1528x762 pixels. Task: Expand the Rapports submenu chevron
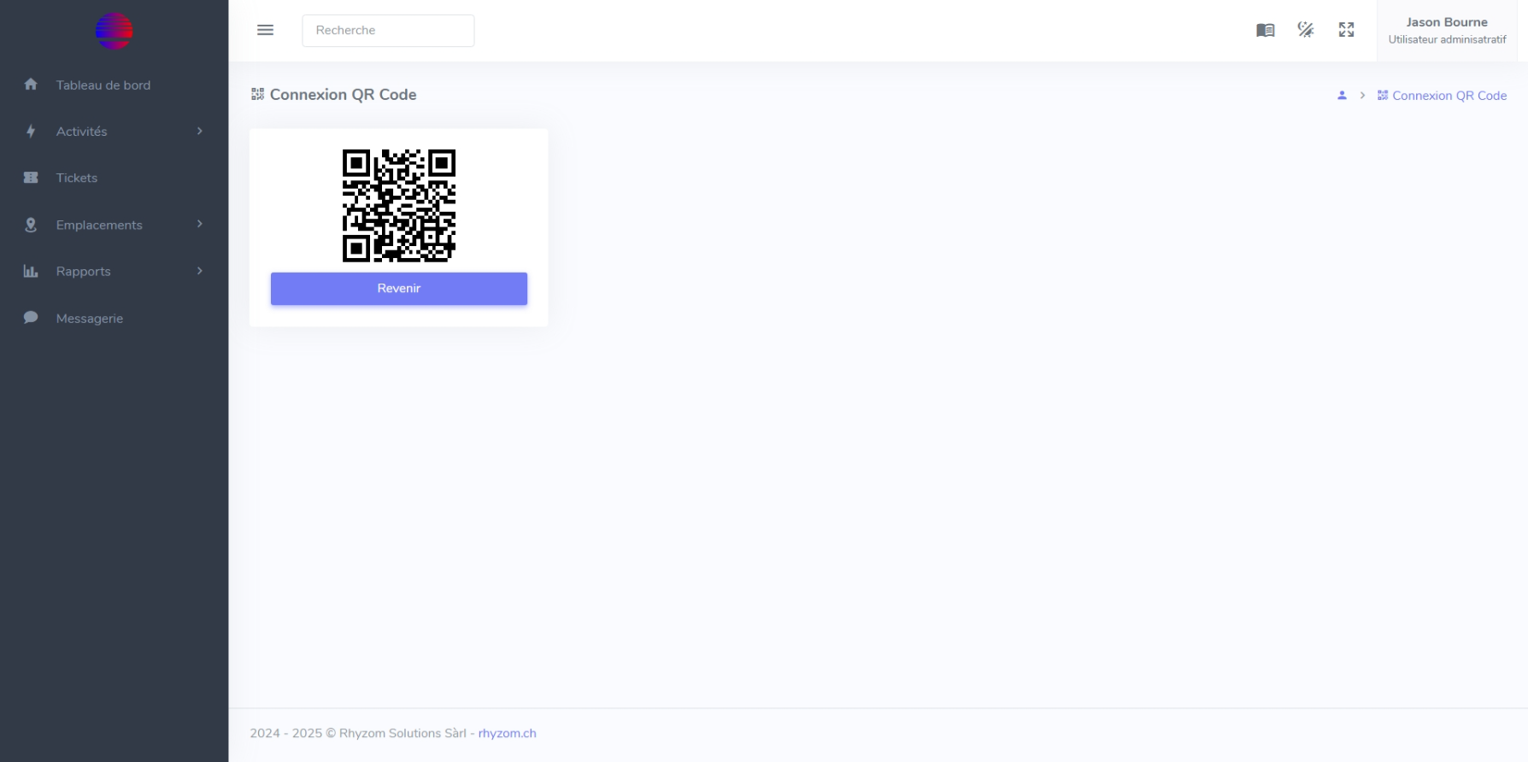click(200, 271)
